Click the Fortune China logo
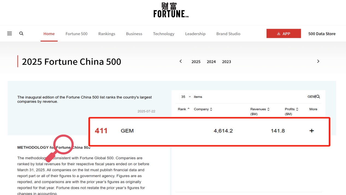 tap(171, 10)
